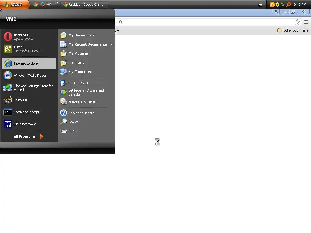This screenshot has height=233, width=311.
Task: Launch Windows Media Player
Action: [x=29, y=76]
